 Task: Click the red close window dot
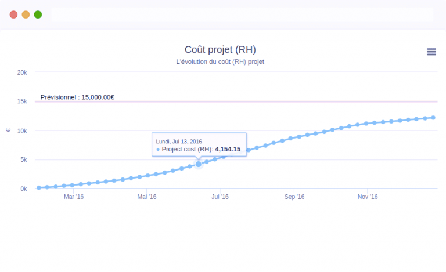point(13,14)
